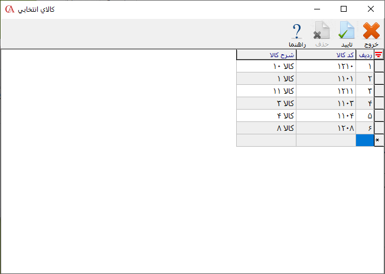The width and height of the screenshot is (385, 274).
Task: Select the cell with code ۱۱۰۱
Action: [326, 79]
